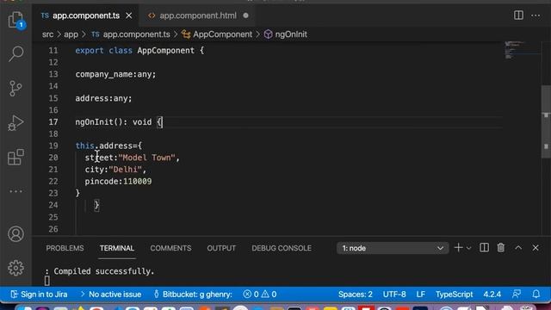Screen dimensions: 551x310
Task: Show additional activity bar views (ellipsis)
Action: [15, 191]
